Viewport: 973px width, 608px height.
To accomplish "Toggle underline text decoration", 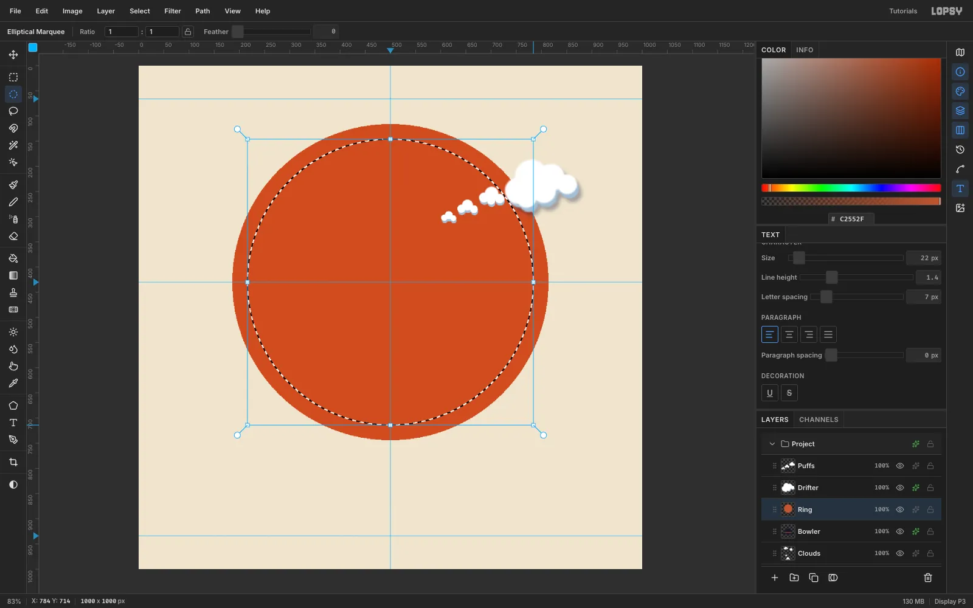I will [x=770, y=393].
